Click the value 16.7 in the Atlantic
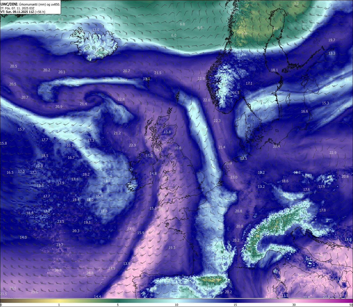The image size is (353, 307). coord(71,157)
